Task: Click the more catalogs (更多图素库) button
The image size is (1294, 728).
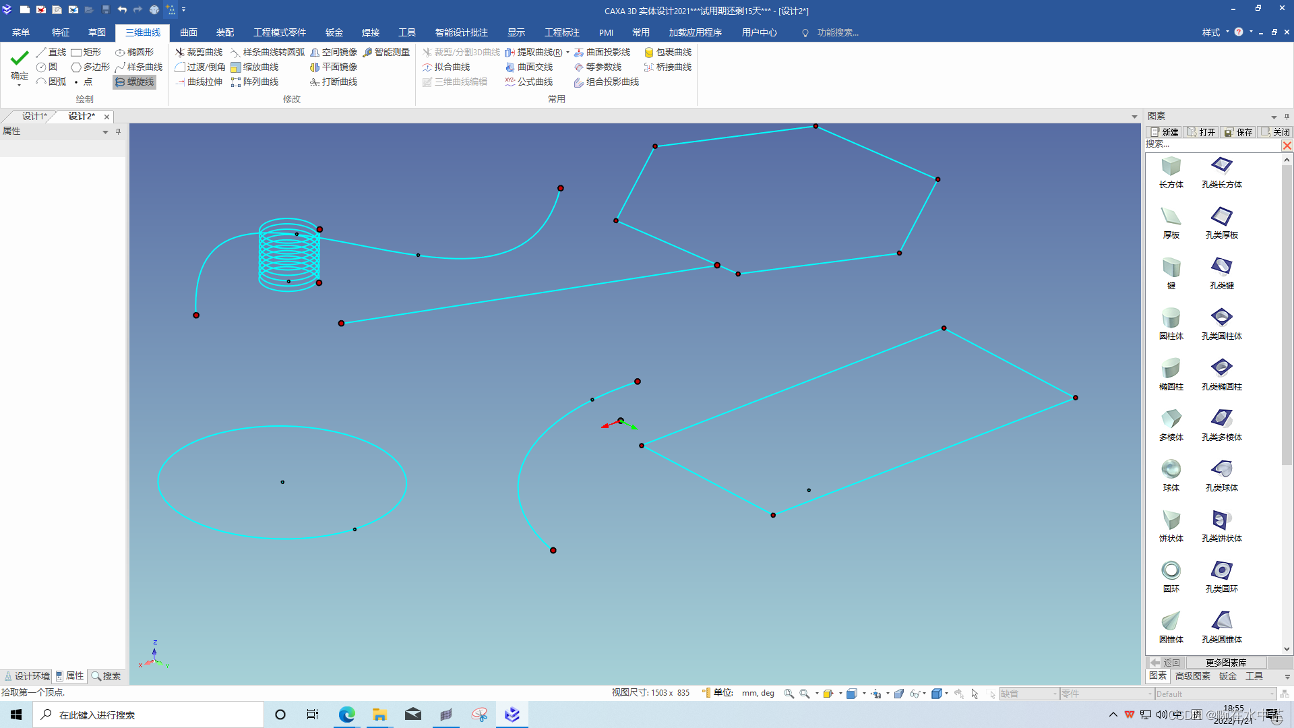Action: coord(1225,663)
